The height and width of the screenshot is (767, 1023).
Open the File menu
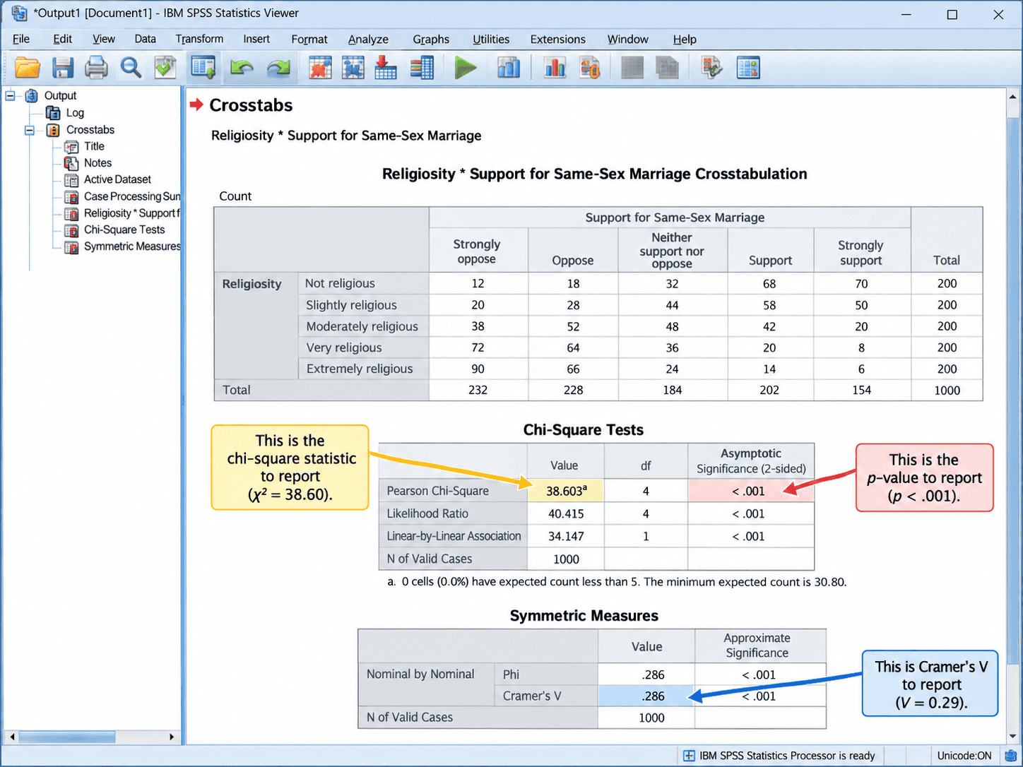pyautogui.click(x=21, y=40)
